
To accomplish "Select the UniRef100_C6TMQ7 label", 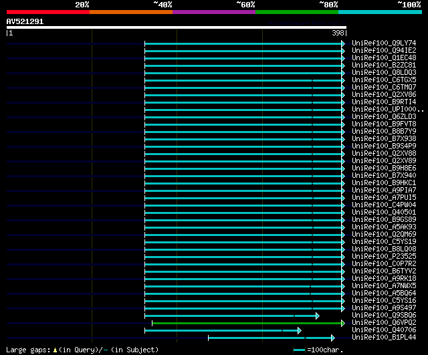I will pos(384,88).
